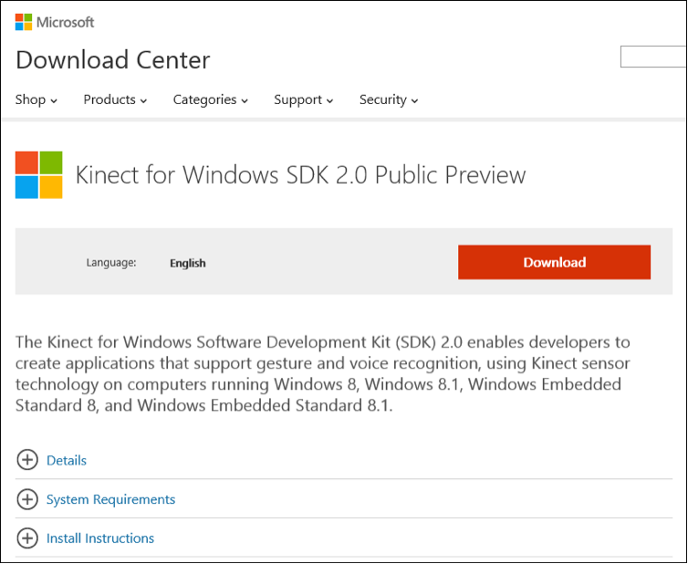Screen dimensions: 688x564
Task: Click the red Download button
Action: coord(554,262)
